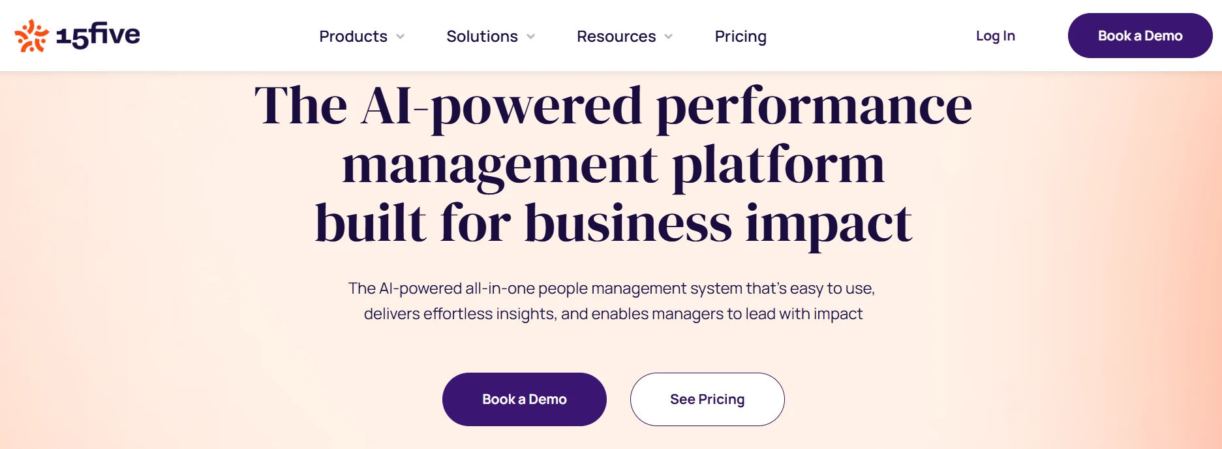
Task: Expand the Resources dropdown chevron
Action: (668, 37)
